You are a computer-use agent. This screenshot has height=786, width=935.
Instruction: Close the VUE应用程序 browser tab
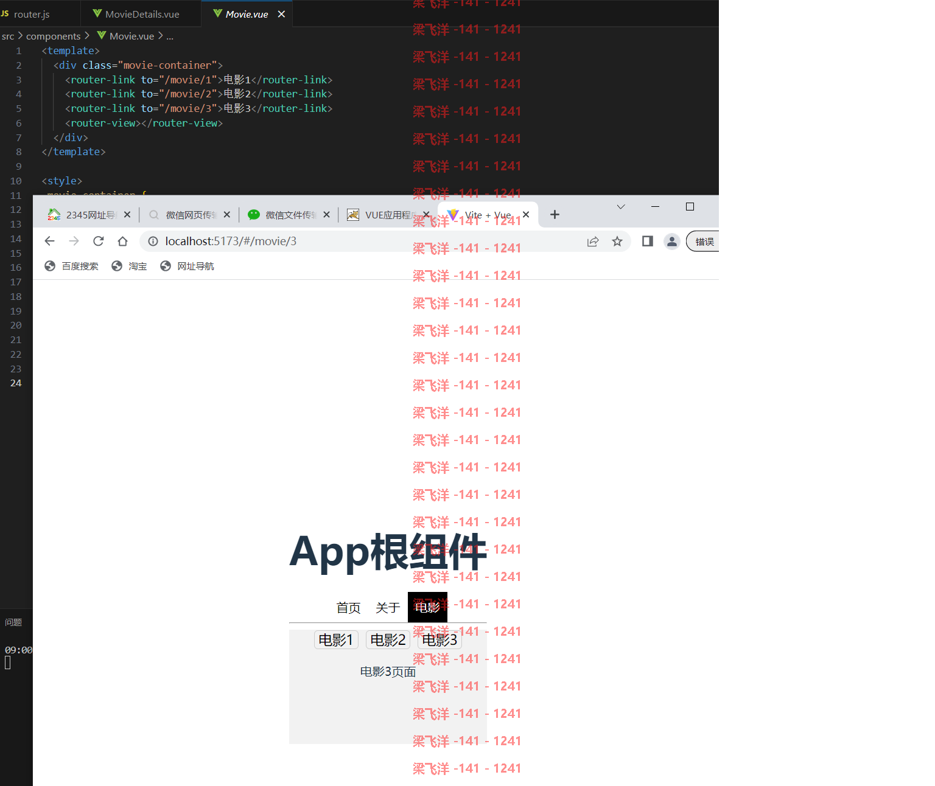click(426, 215)
